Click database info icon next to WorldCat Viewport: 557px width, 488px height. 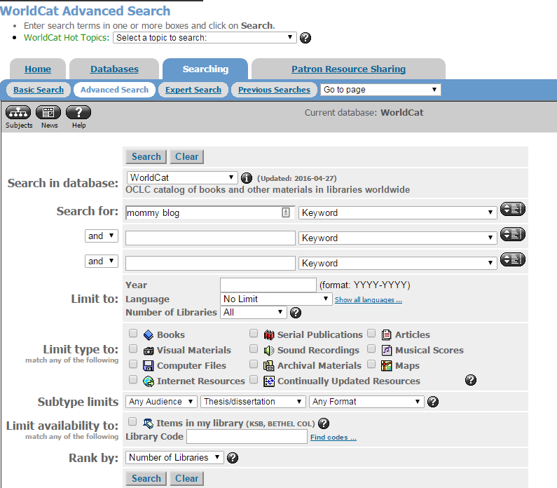coord(246,178)
